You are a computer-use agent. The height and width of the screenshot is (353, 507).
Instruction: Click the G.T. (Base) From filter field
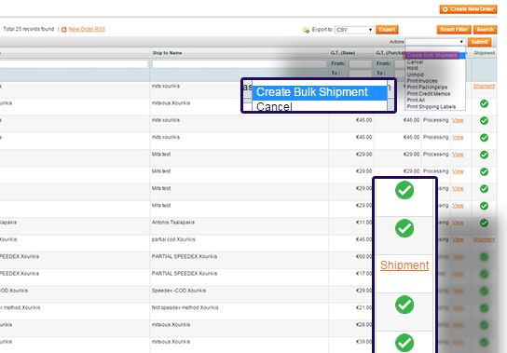pos(360,63)
